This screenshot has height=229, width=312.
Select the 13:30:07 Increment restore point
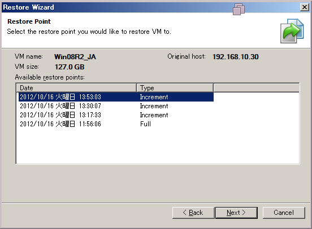pos(116,106)
